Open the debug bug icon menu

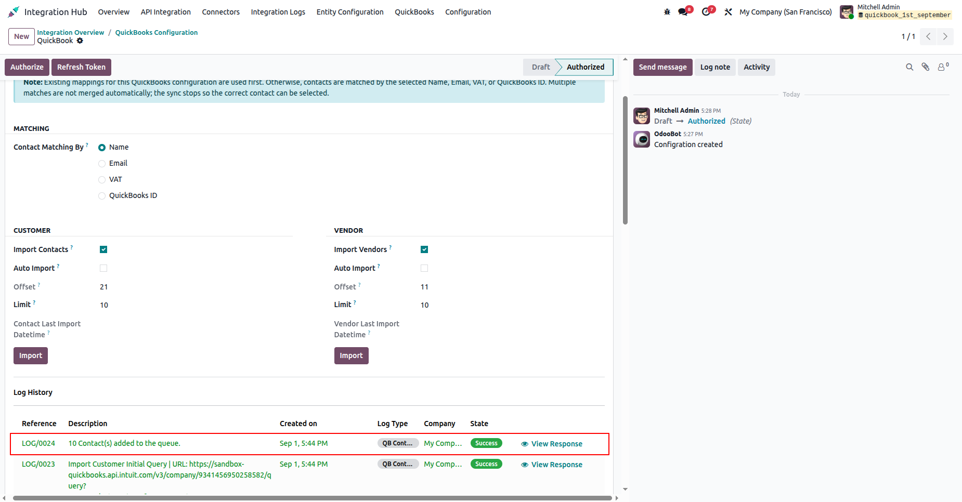point(667,12)
